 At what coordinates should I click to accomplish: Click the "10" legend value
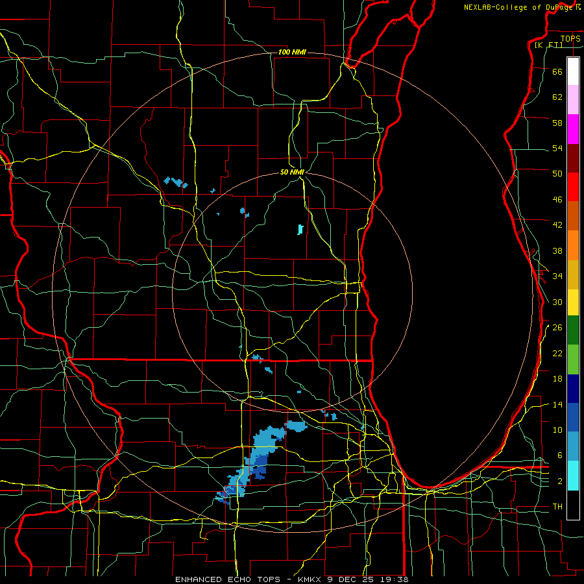point(557,430)
